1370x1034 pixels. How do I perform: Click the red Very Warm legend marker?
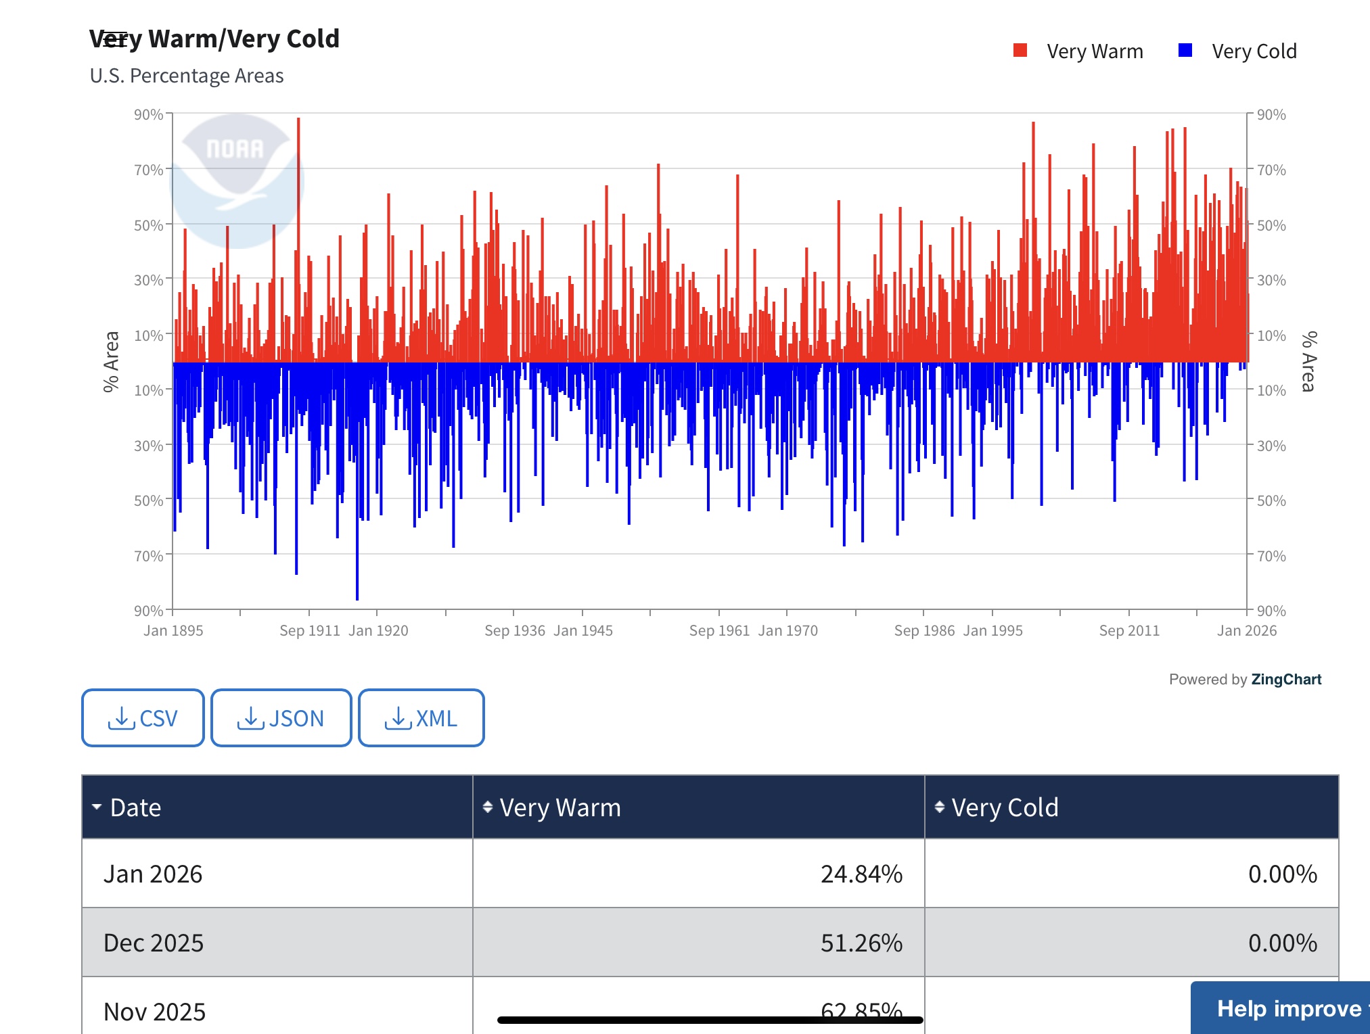(x=1020, y=51)
